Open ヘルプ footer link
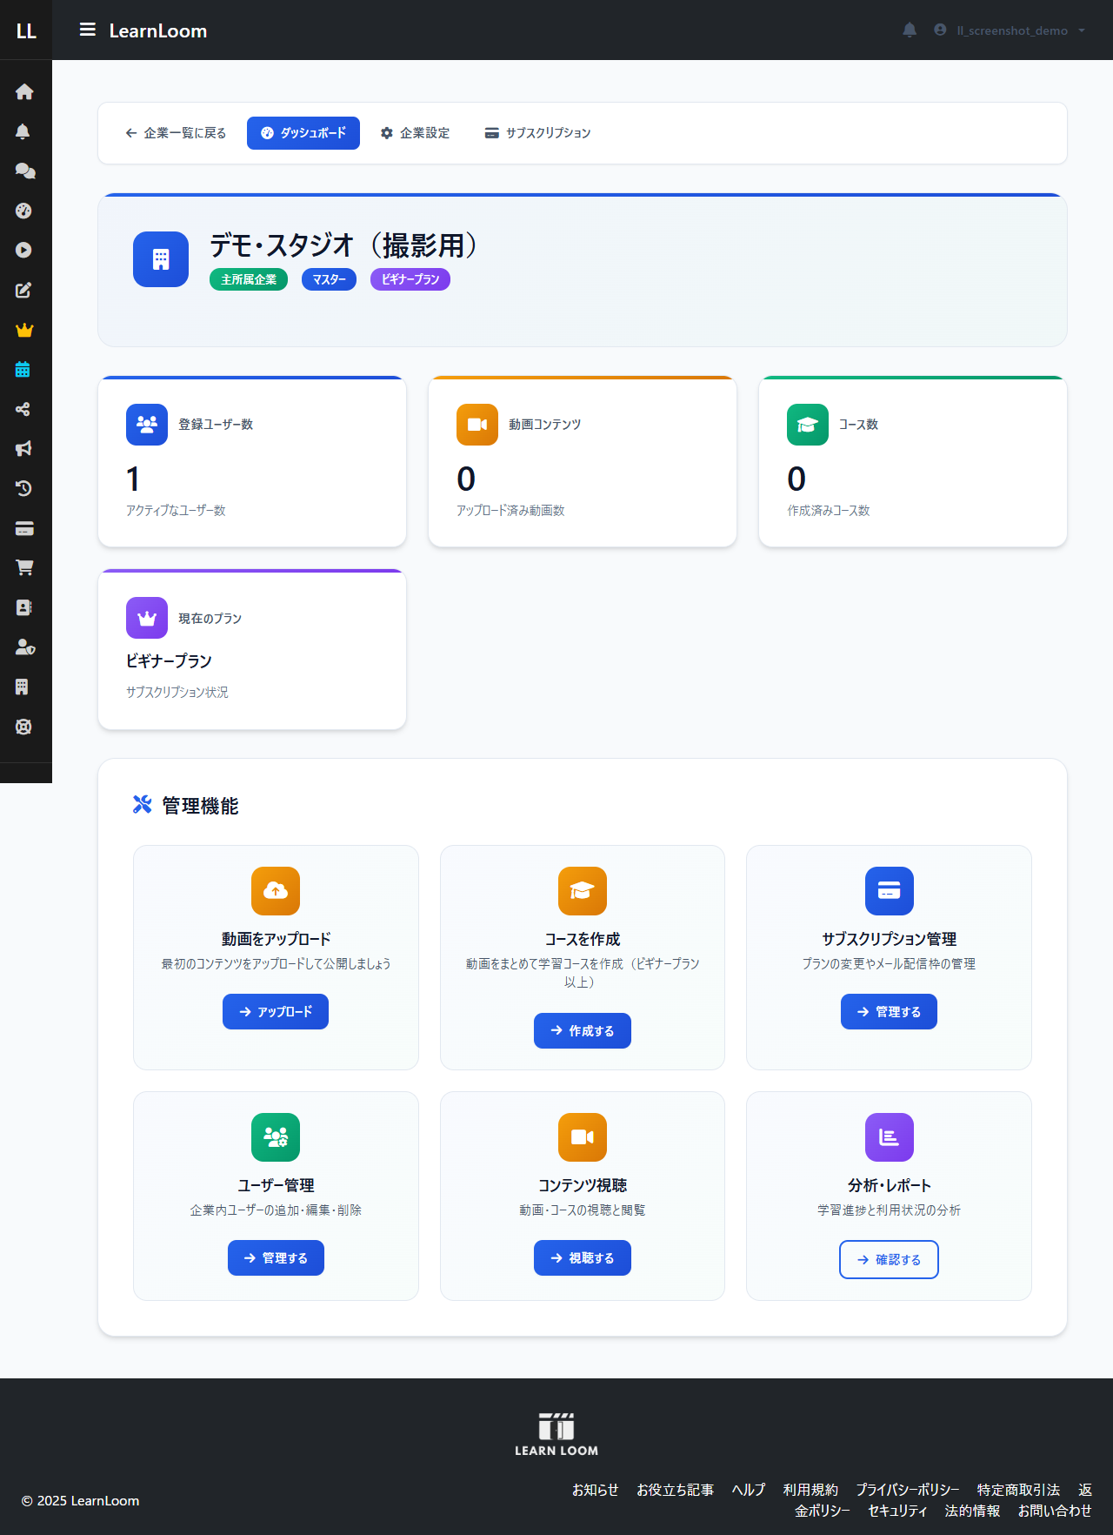Viewport: 1113px width, 1535px height. 749,1490
